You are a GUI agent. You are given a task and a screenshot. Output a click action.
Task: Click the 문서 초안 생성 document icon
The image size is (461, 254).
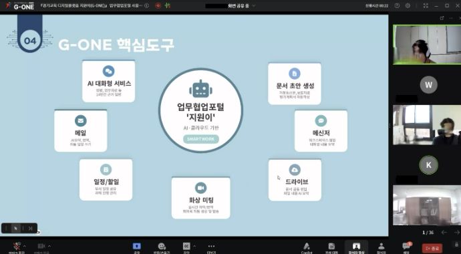(x=295, y=74)
